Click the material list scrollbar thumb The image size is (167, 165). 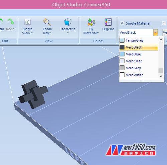click(x=161, y=71)
